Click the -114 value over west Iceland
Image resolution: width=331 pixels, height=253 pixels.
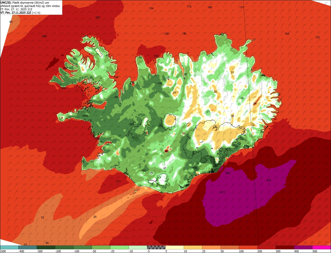[x=85, y=116]
